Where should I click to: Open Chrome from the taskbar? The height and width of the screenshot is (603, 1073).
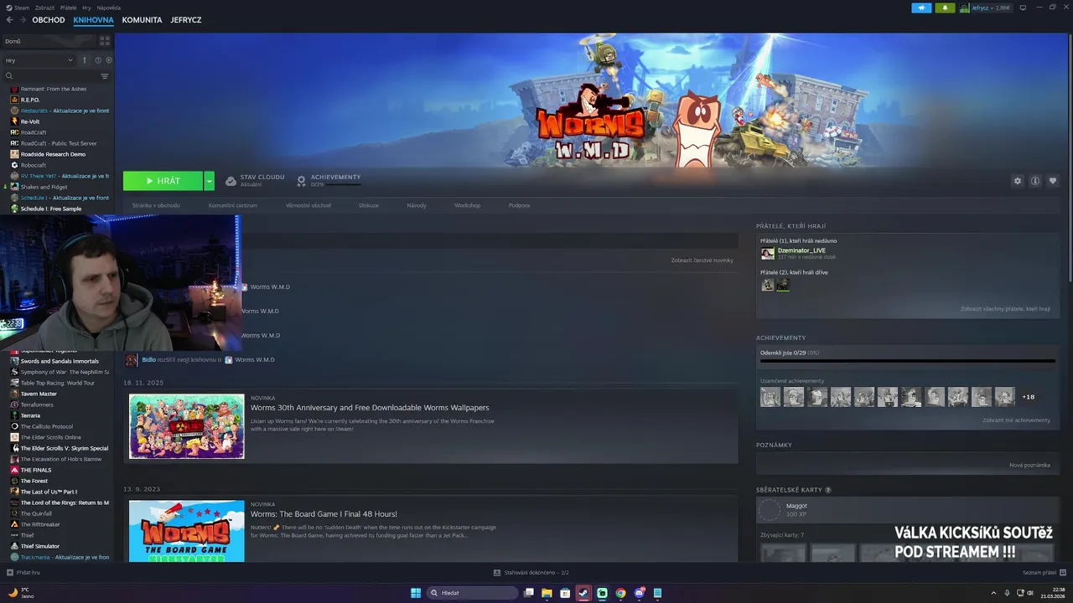click(620, 593)
